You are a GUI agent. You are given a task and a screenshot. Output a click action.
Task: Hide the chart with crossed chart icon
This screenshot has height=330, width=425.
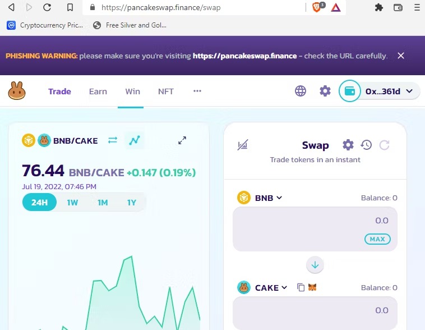coord(243,145)
